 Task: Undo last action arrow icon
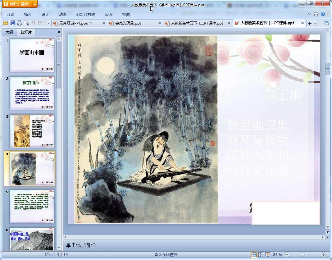33,23
